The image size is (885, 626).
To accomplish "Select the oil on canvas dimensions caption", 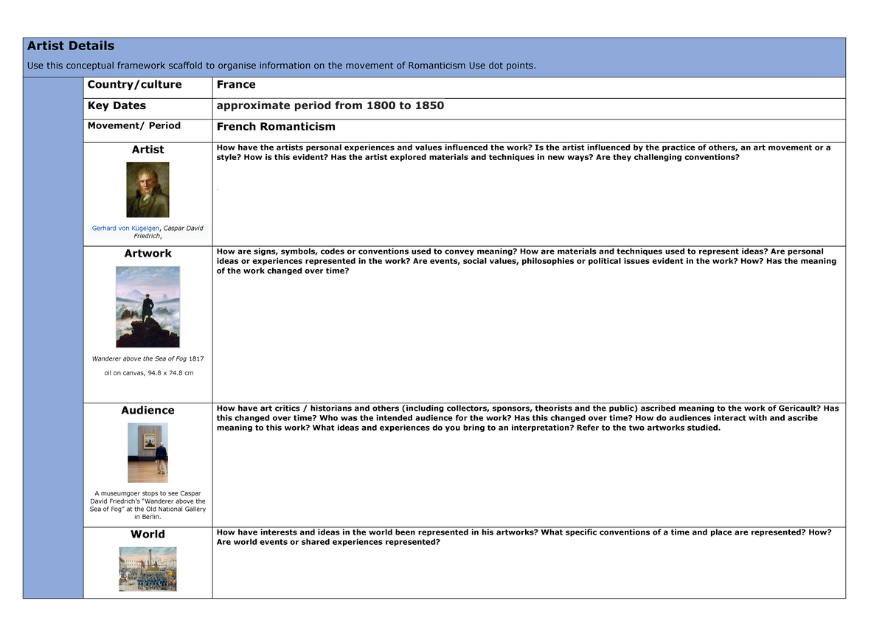I will (x=147, y=372).
